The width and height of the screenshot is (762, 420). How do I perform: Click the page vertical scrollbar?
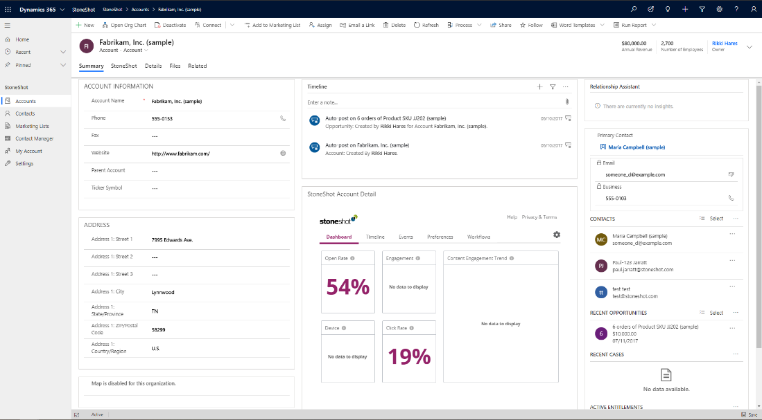tap(758, 216)
